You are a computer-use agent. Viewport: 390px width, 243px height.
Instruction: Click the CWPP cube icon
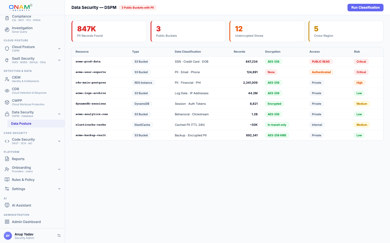pyautogui.click(x=7, y=102)
